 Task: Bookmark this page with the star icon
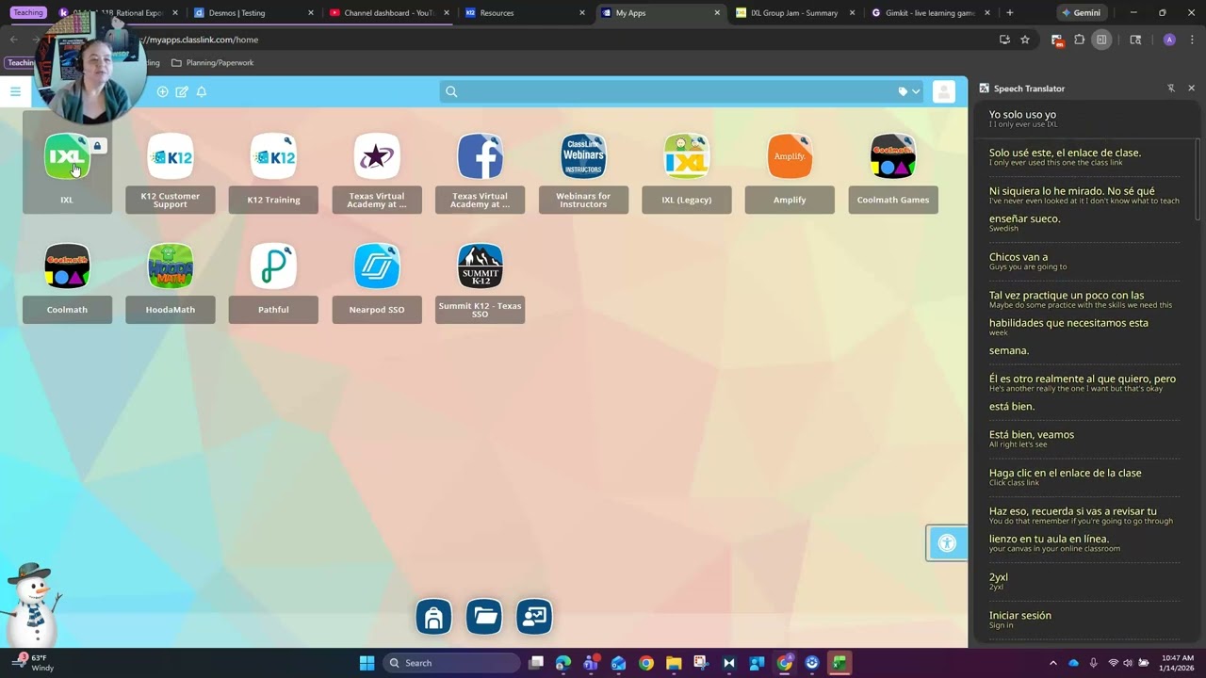pyautogui.click(x=1025, y=40)
